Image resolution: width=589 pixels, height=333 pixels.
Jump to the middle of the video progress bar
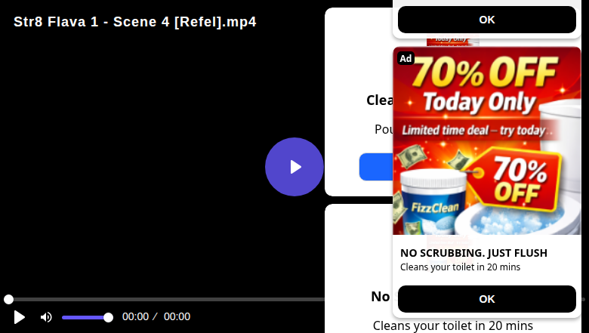(294, 299)
